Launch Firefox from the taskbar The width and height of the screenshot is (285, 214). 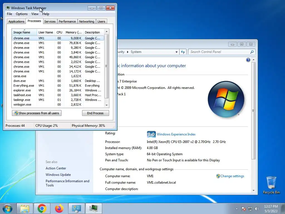coord(59,208)
